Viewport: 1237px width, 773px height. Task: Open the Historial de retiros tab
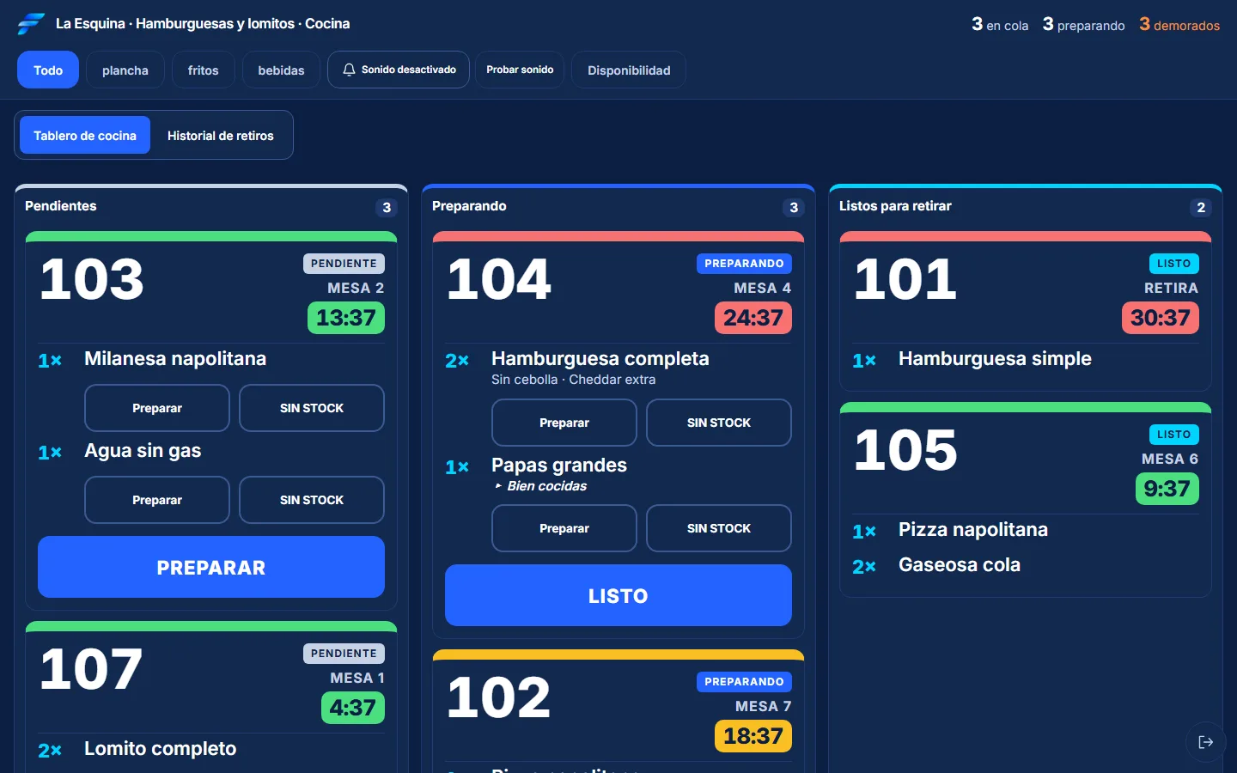(221, 135)
